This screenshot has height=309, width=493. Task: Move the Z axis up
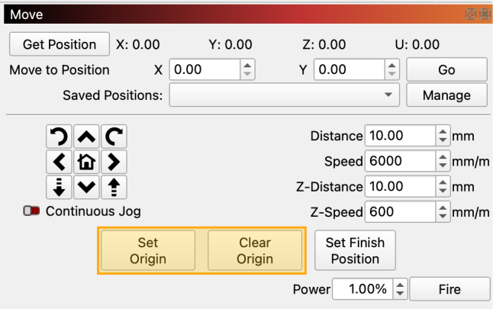coord(114,187)
